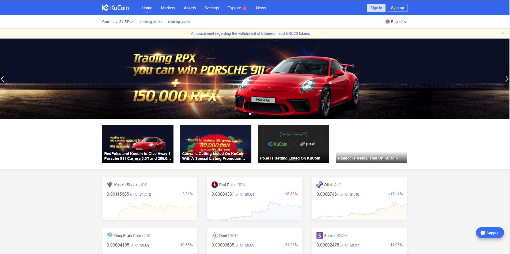Click the Snovio +44.07% change

point(395,245)
